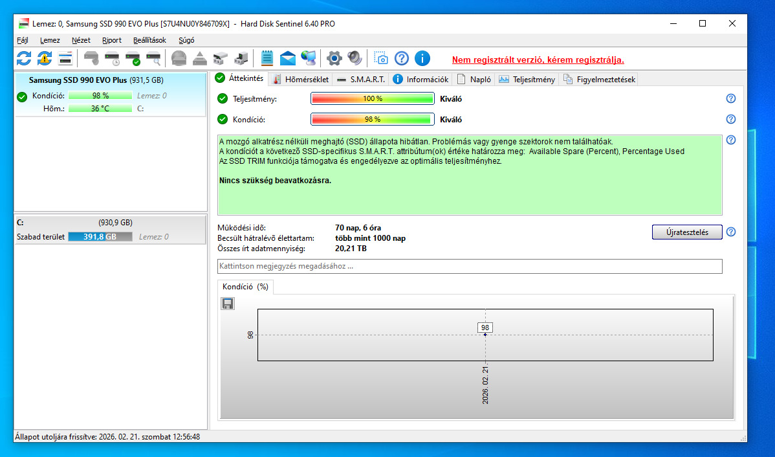Open the Riport menu
775x457 pixels.
pyautogui.click(x=112, y=40)
